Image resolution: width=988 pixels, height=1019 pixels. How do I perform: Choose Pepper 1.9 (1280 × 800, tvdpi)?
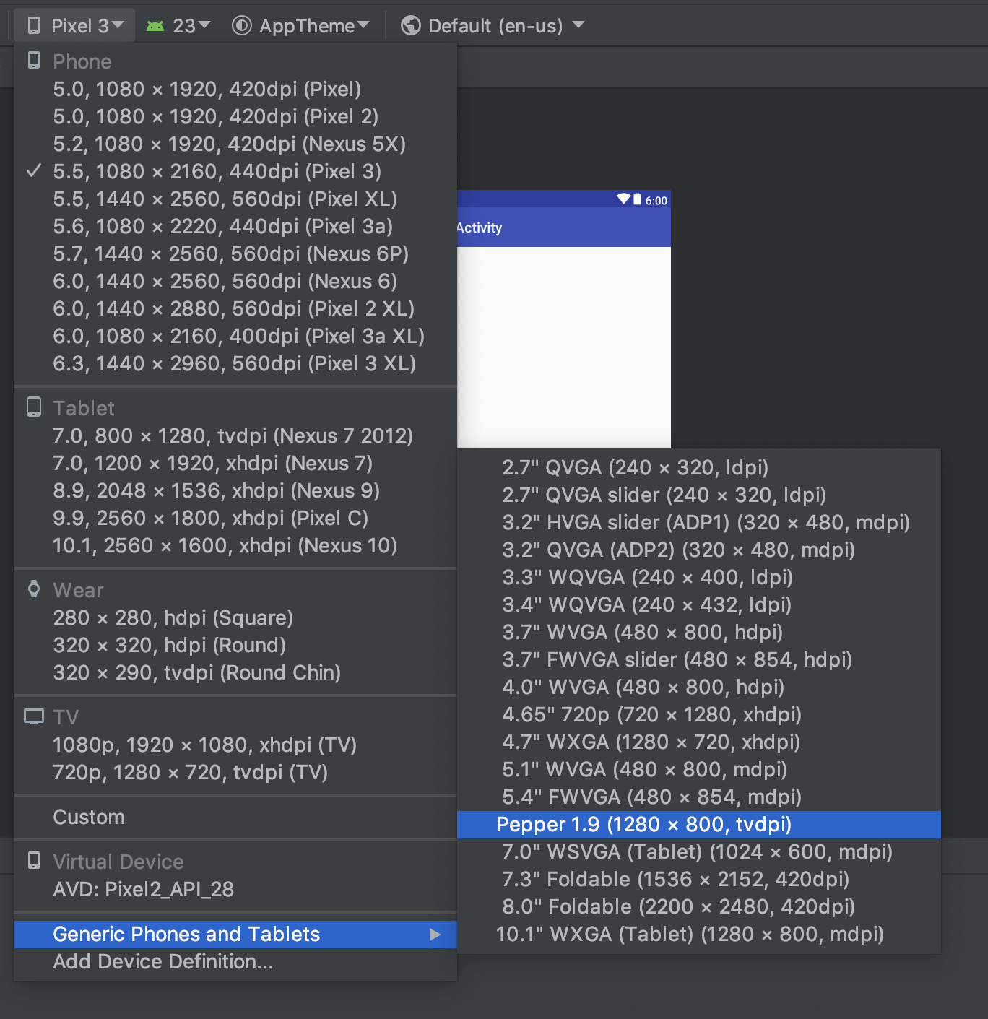[643, 825]
